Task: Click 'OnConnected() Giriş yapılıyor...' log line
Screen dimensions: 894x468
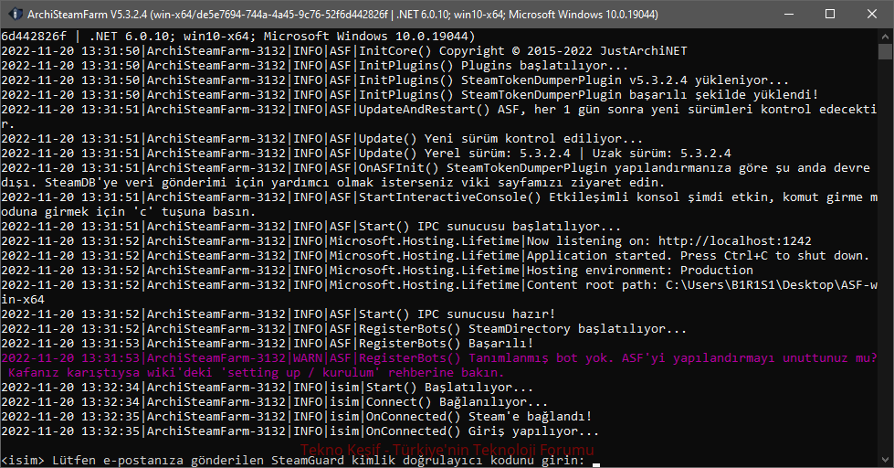Action: (300, 431)
